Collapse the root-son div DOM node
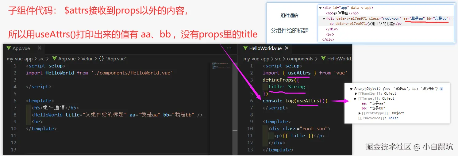Viewport: 458px width, 156px height. 324,18
